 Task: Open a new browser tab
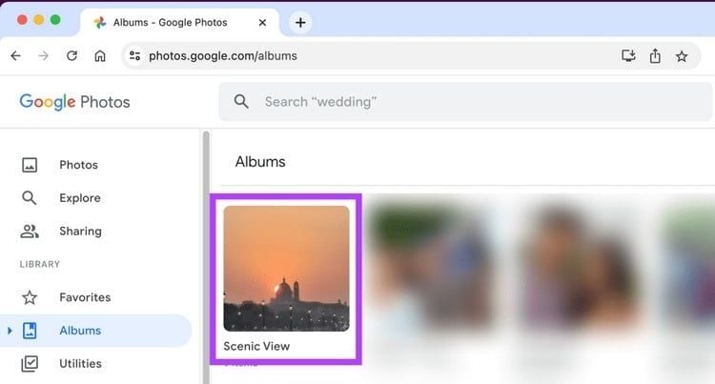[x=300, y=21]
